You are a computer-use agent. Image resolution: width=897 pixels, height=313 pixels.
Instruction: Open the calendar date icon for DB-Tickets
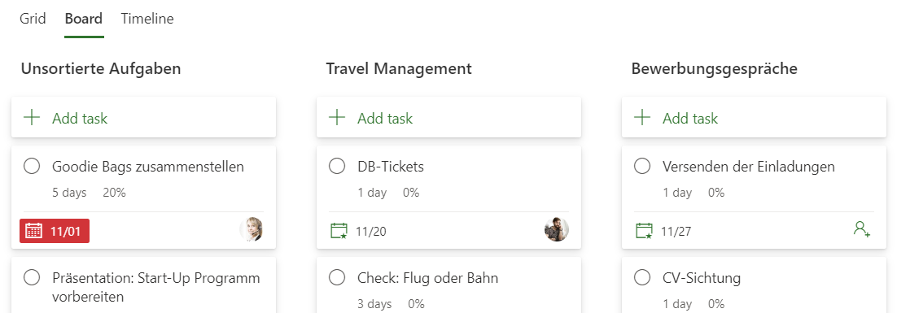coord(339,232)
